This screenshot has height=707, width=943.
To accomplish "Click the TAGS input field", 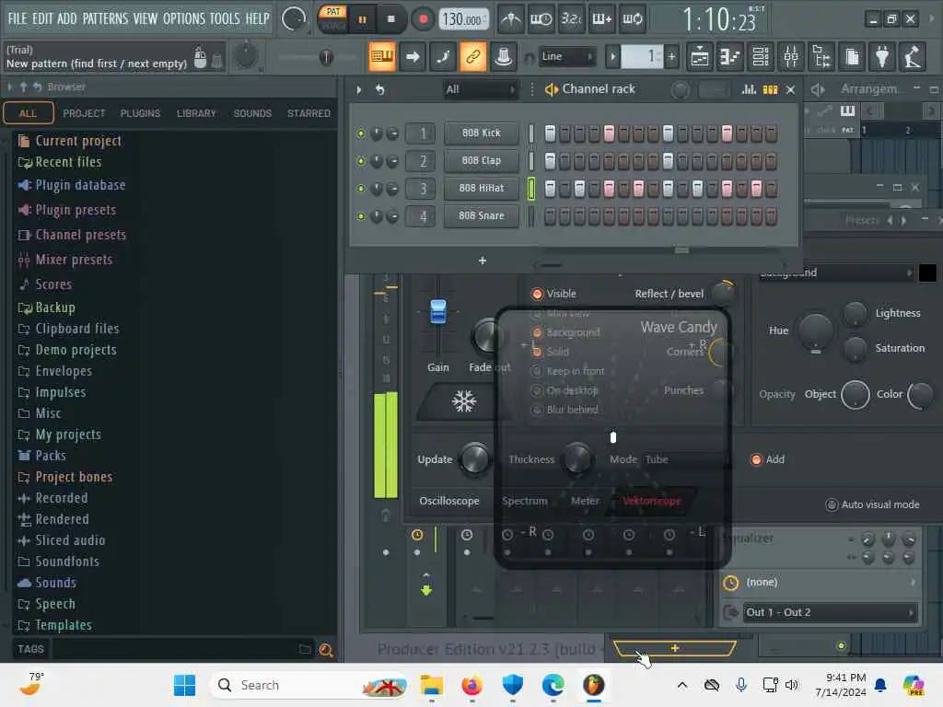I will (x=174, y=649).
